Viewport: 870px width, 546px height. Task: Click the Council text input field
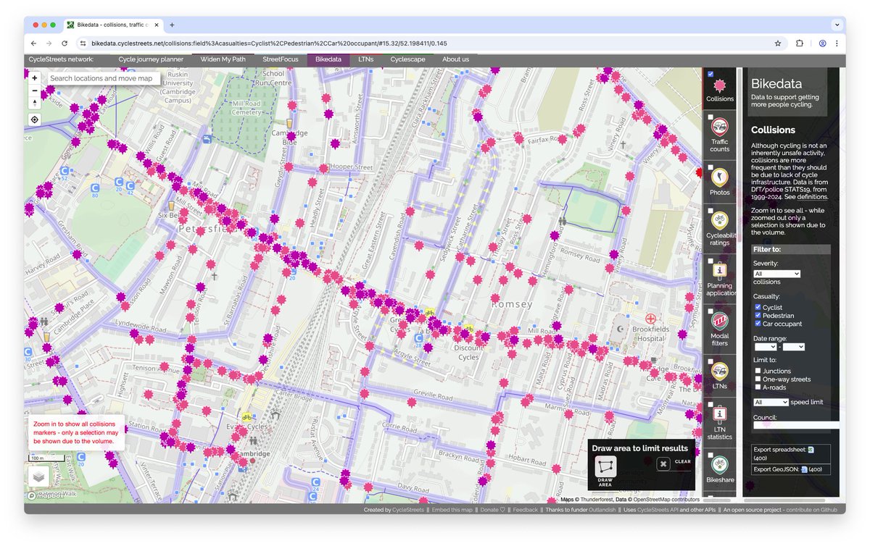pos(797,426)
